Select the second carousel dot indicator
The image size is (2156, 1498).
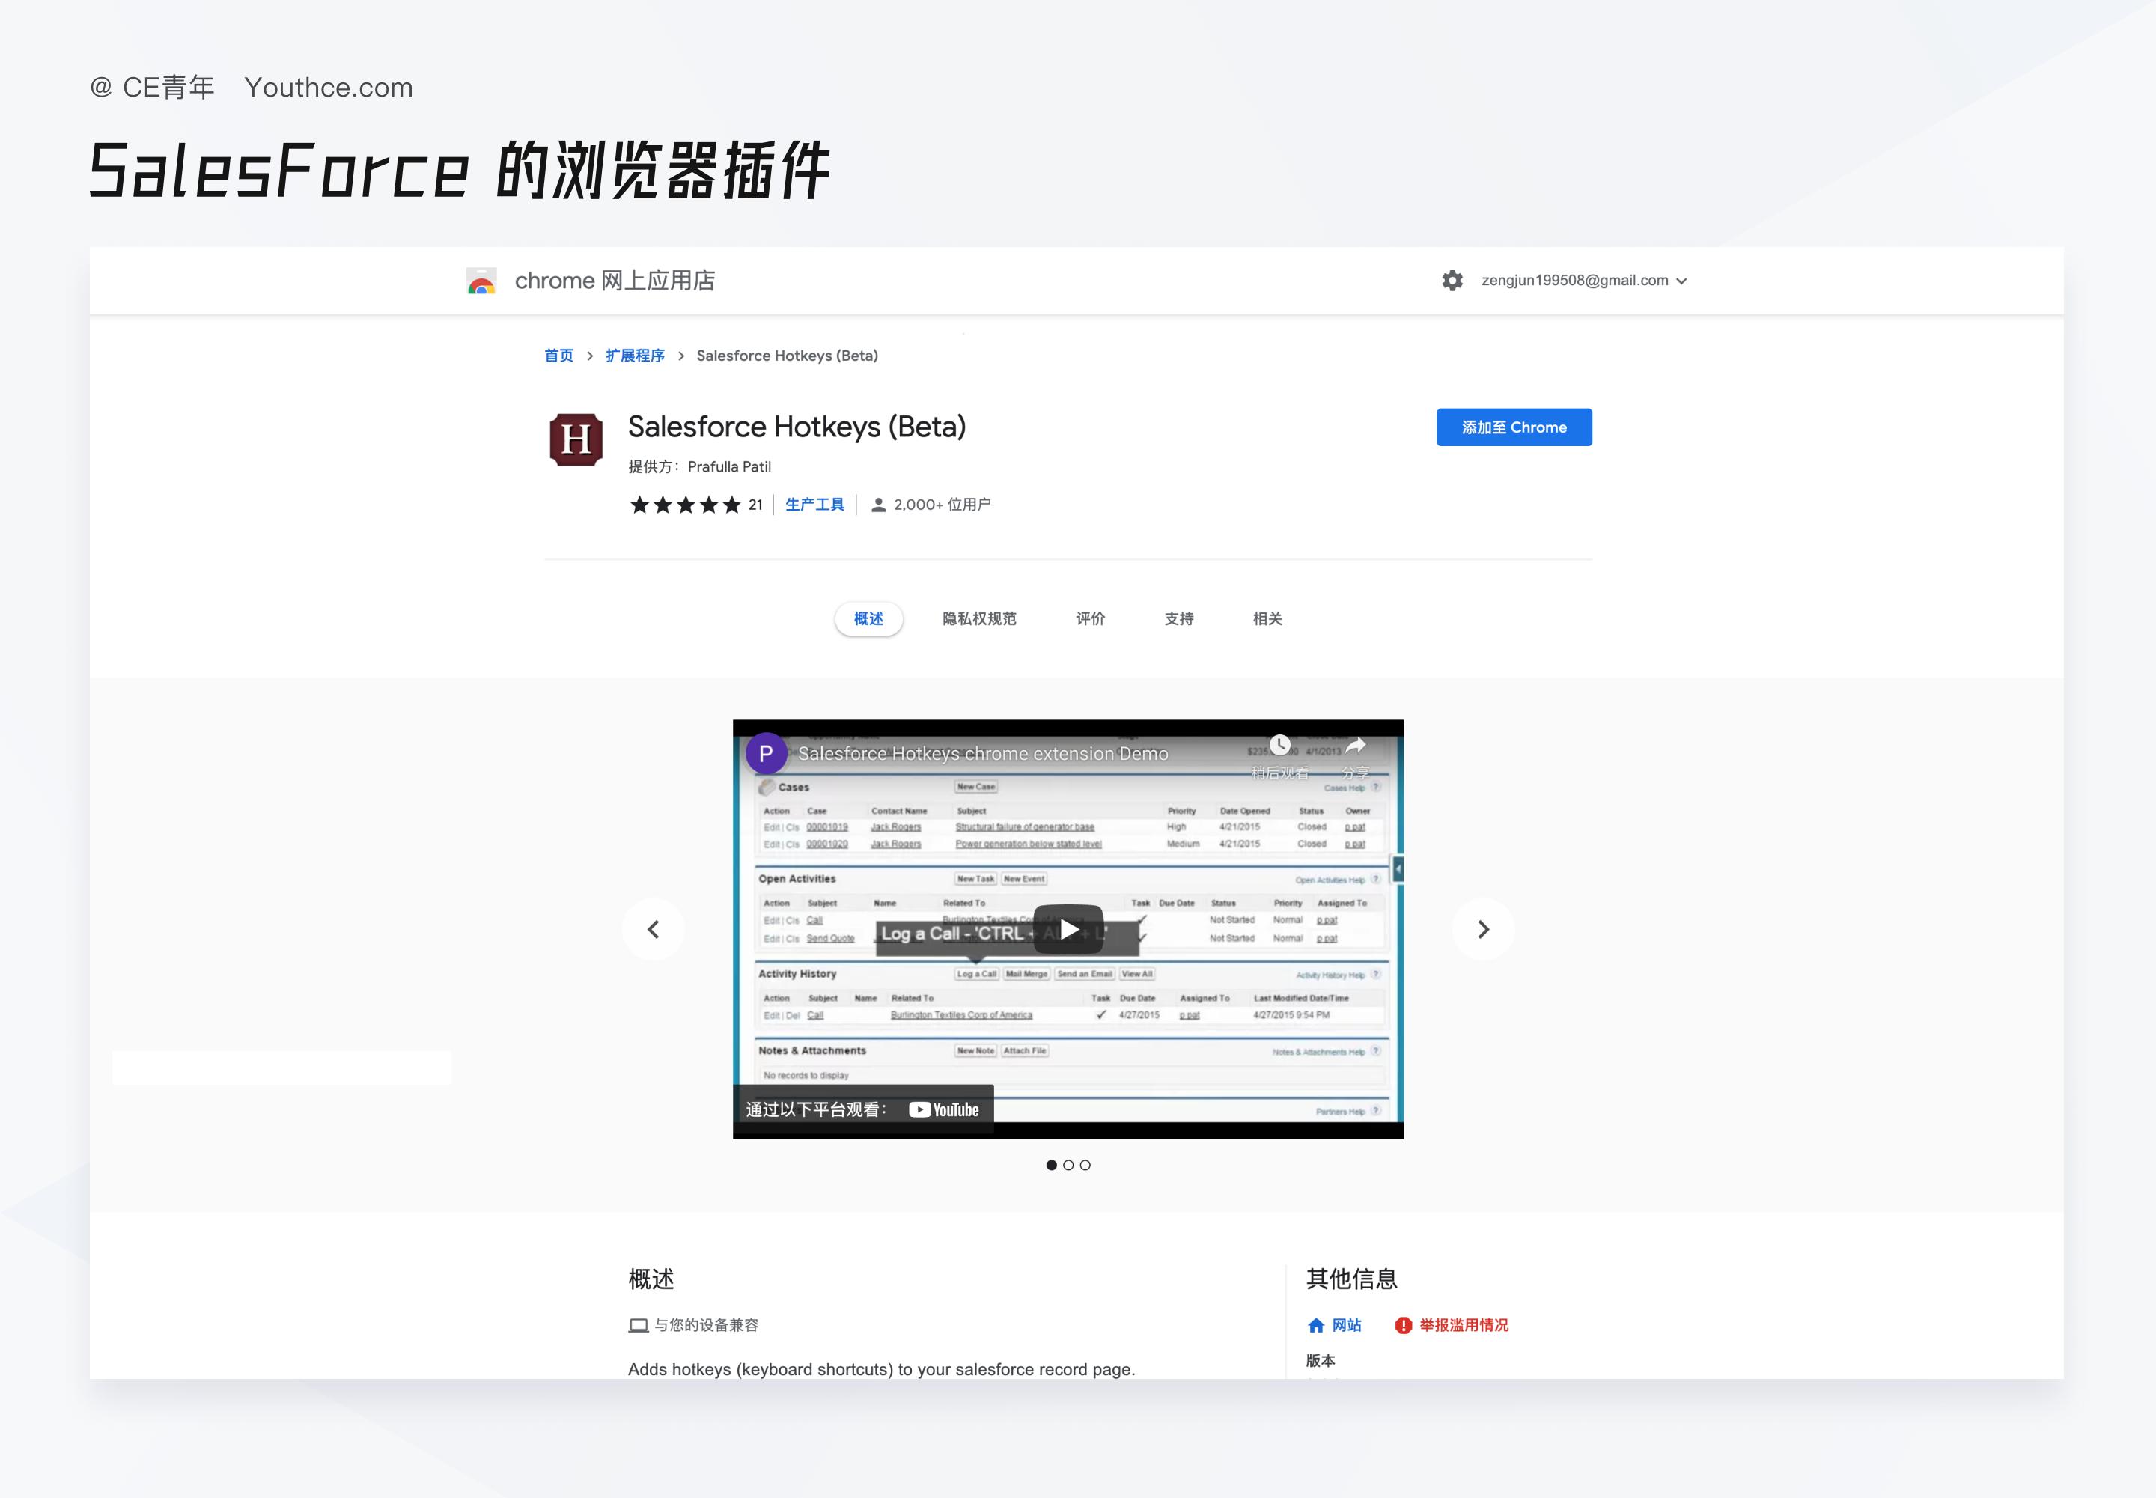(x=1068, y=1165)
